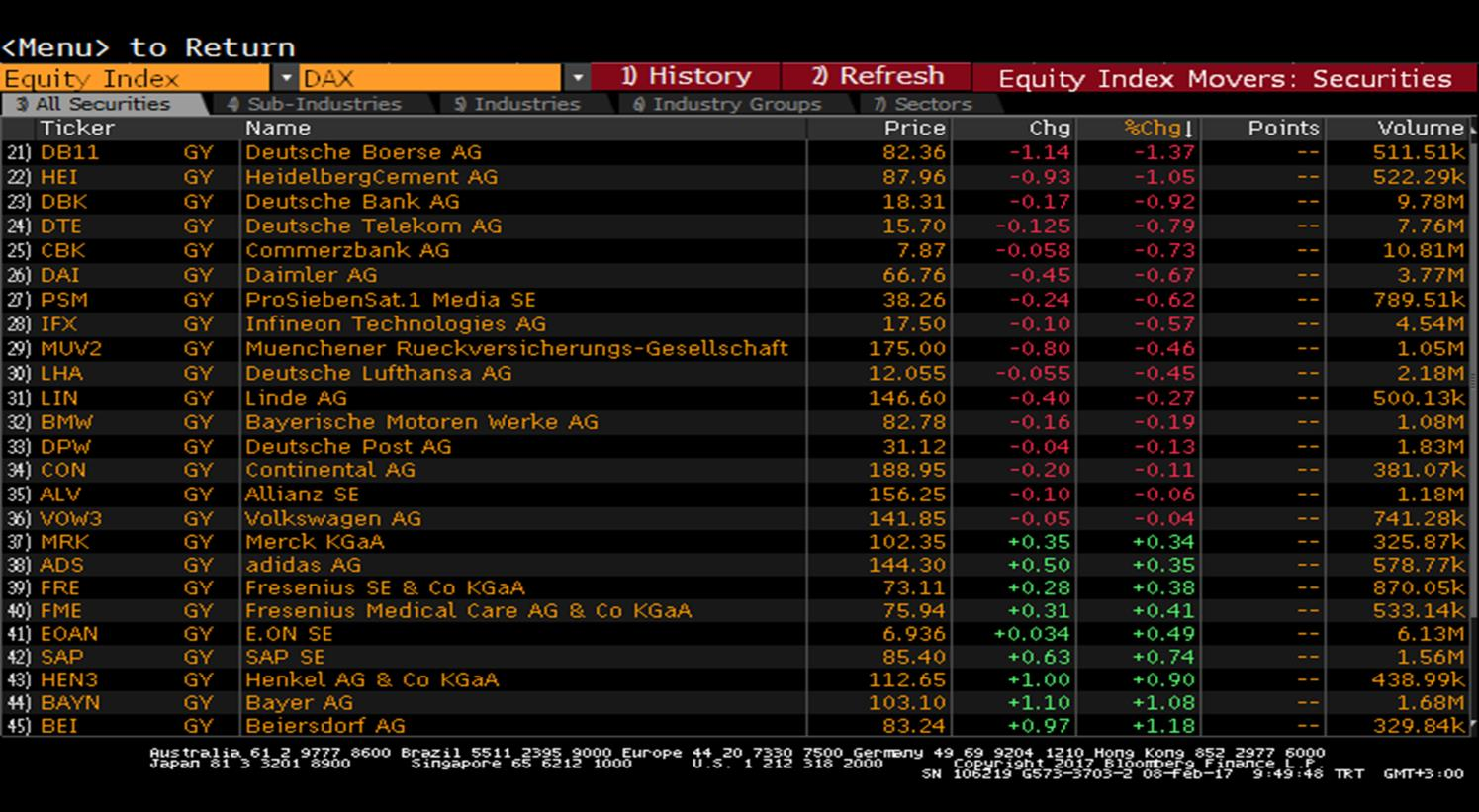The height and width of the screenshot is (812, 1479).
Task: Click FME ticker
Action: [61, 611]
